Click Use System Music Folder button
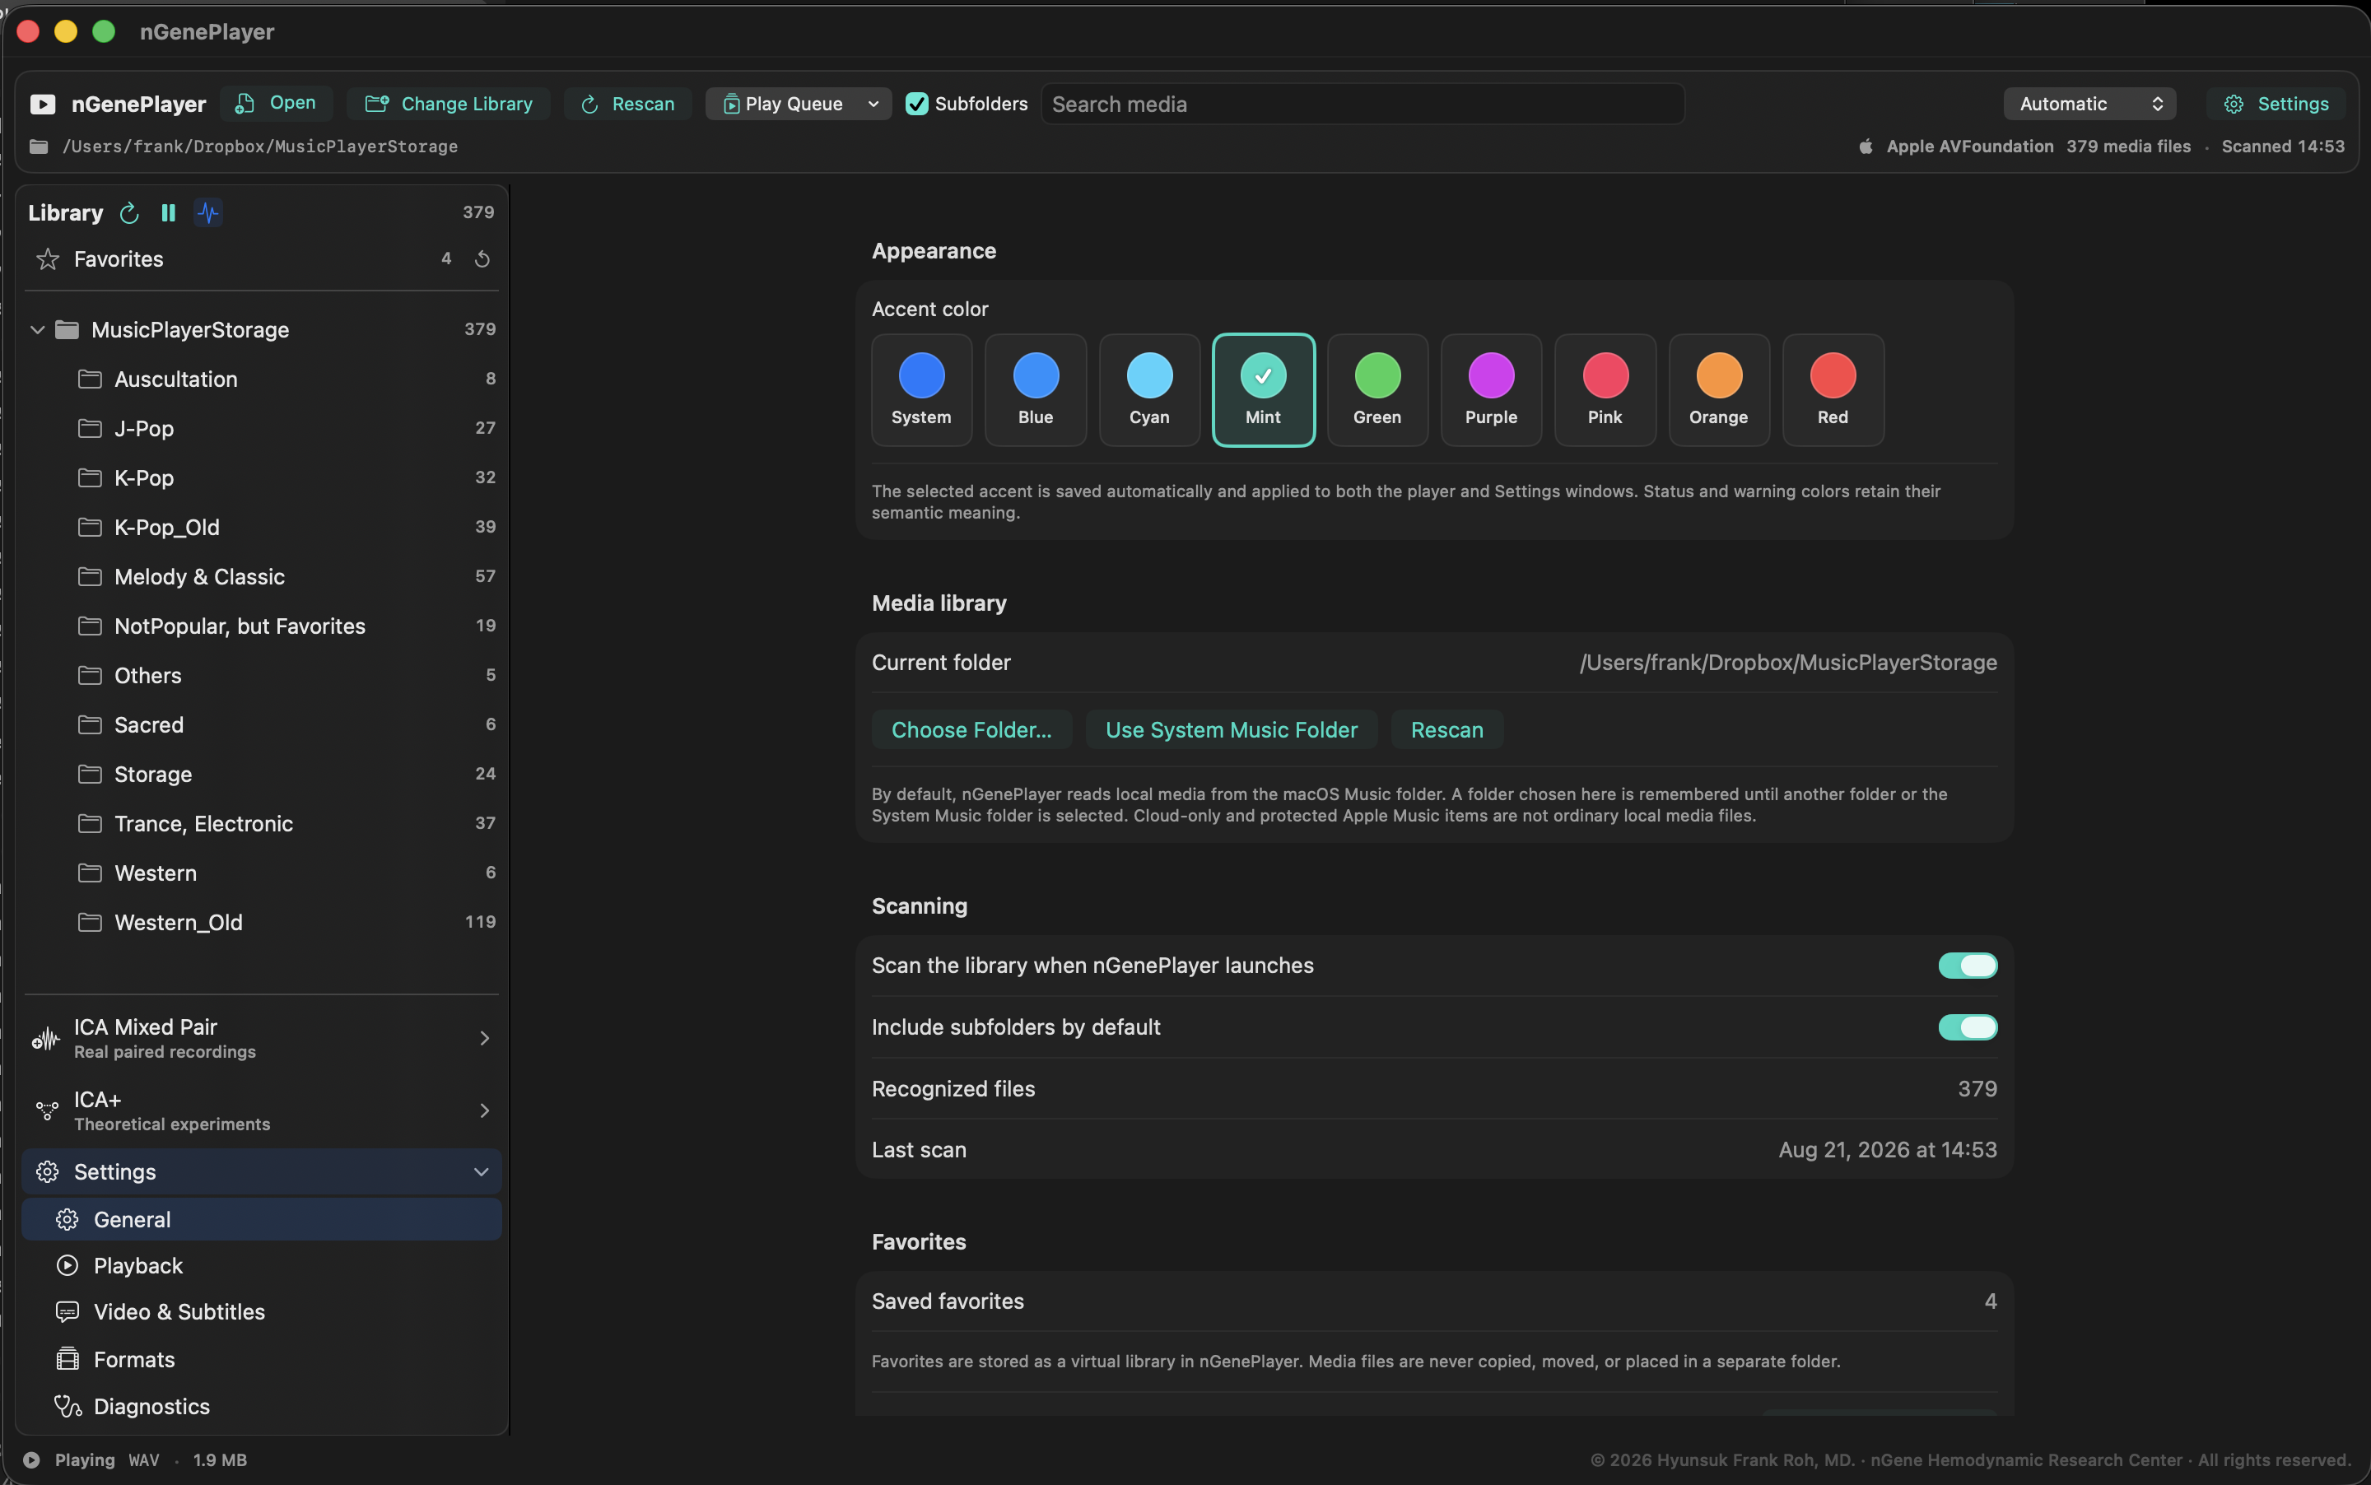The width and height of the screenshot is (2371, 1485). [x=1232, y=729]
